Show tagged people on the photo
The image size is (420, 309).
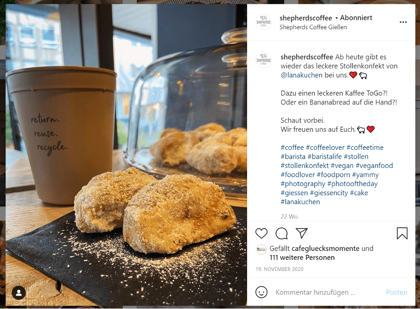19,293
